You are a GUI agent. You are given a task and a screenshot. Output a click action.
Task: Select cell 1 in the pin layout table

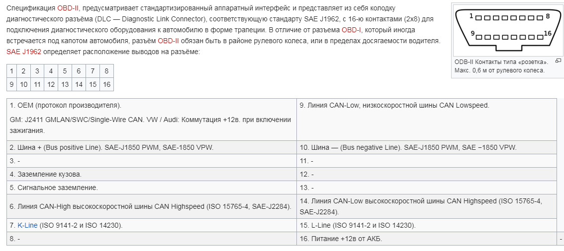click(x=12, y=71)
